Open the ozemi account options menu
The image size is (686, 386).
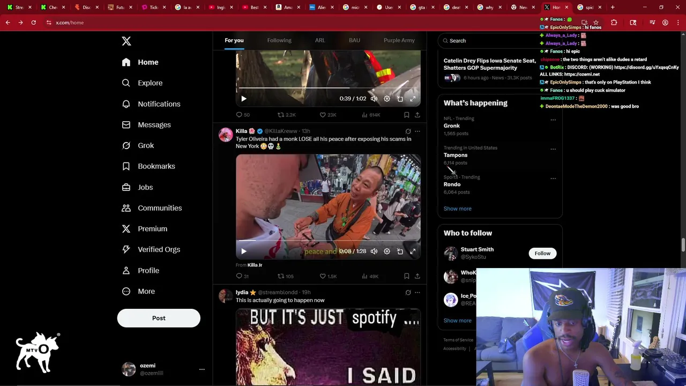[202, 369]
